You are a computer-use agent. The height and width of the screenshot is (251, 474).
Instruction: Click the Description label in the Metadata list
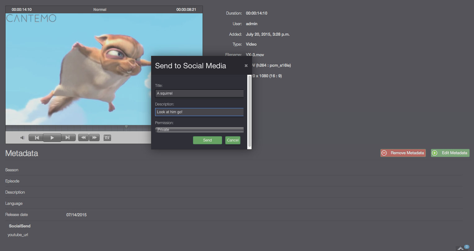[x=15, y=192]
